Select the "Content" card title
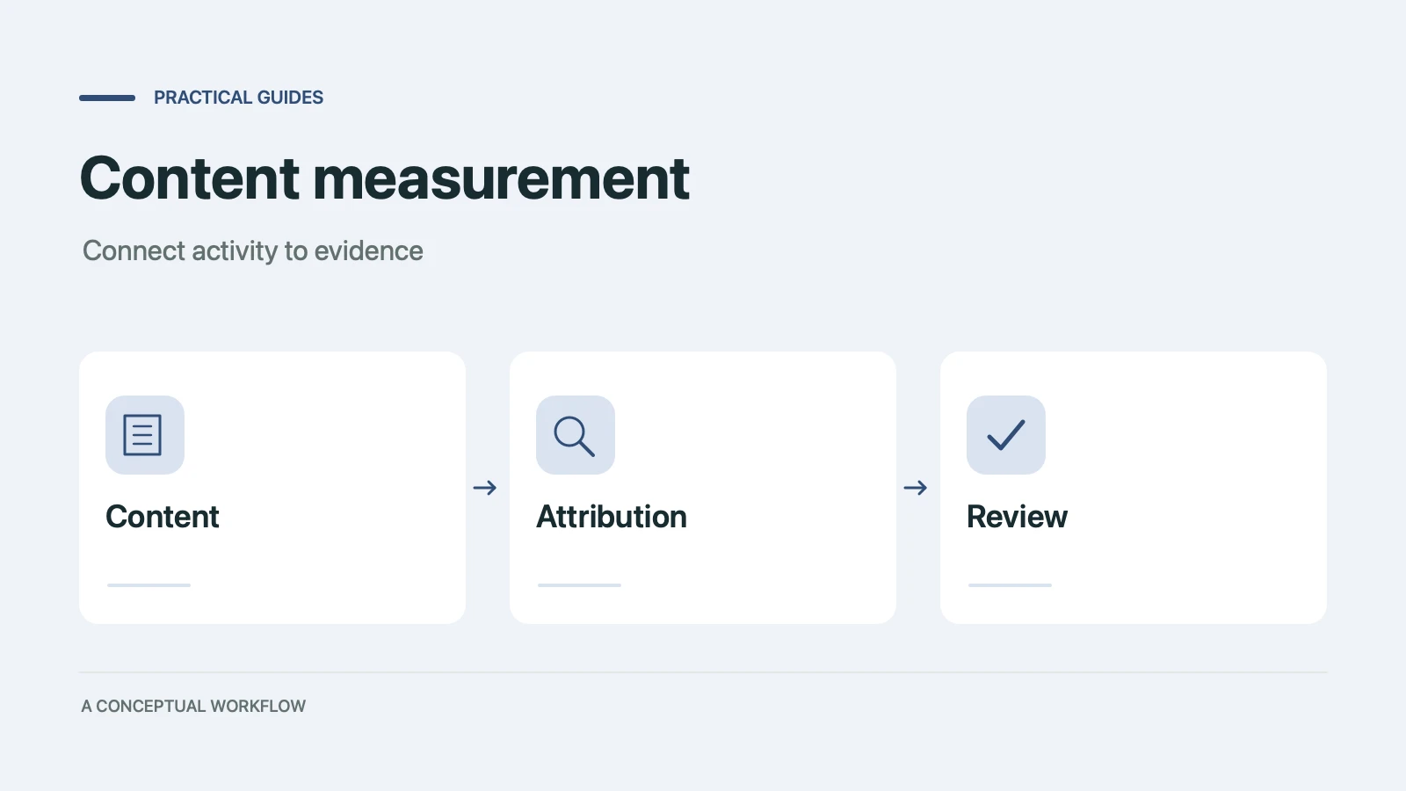Image resolution: width=1406 pixels, height=791 pixels. (163, 517)
